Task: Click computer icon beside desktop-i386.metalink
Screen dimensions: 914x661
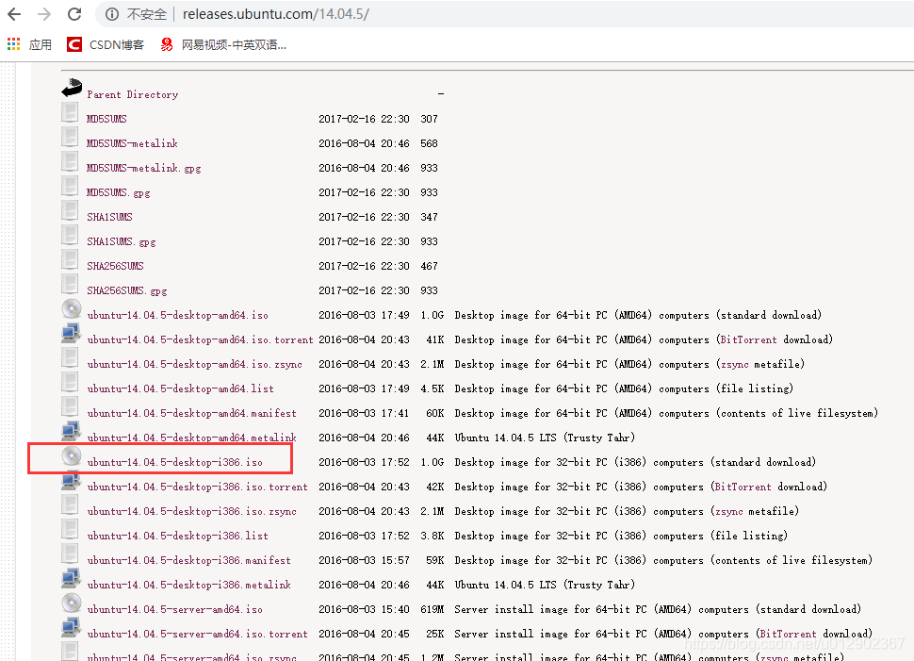Action: click(x=71, y=578)
